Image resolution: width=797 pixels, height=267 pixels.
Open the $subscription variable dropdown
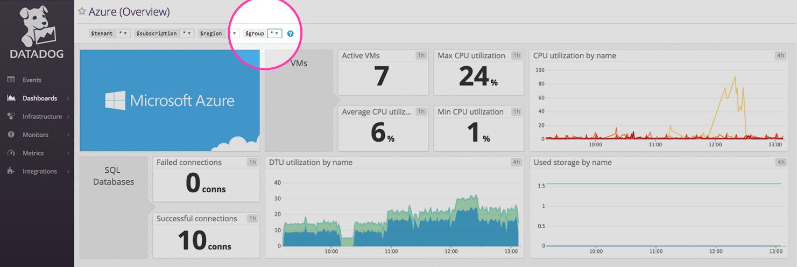[187, 33]
